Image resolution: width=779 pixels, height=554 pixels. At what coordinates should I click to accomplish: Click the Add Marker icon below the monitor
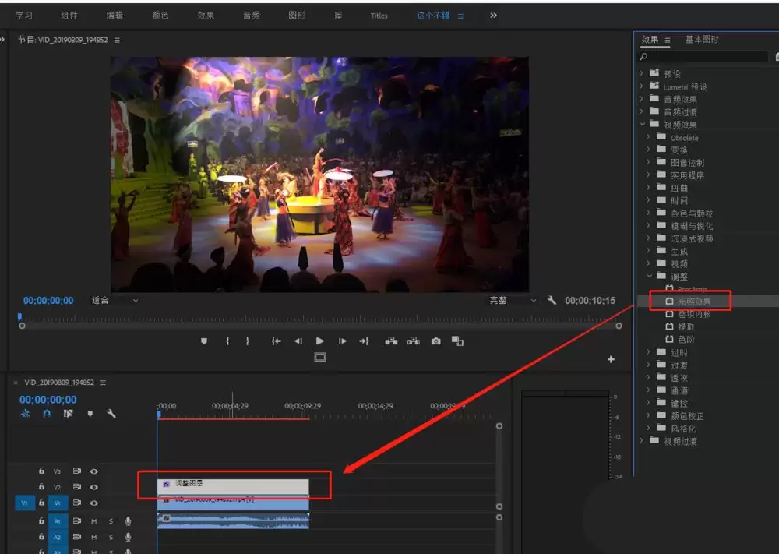coord(203,341)
